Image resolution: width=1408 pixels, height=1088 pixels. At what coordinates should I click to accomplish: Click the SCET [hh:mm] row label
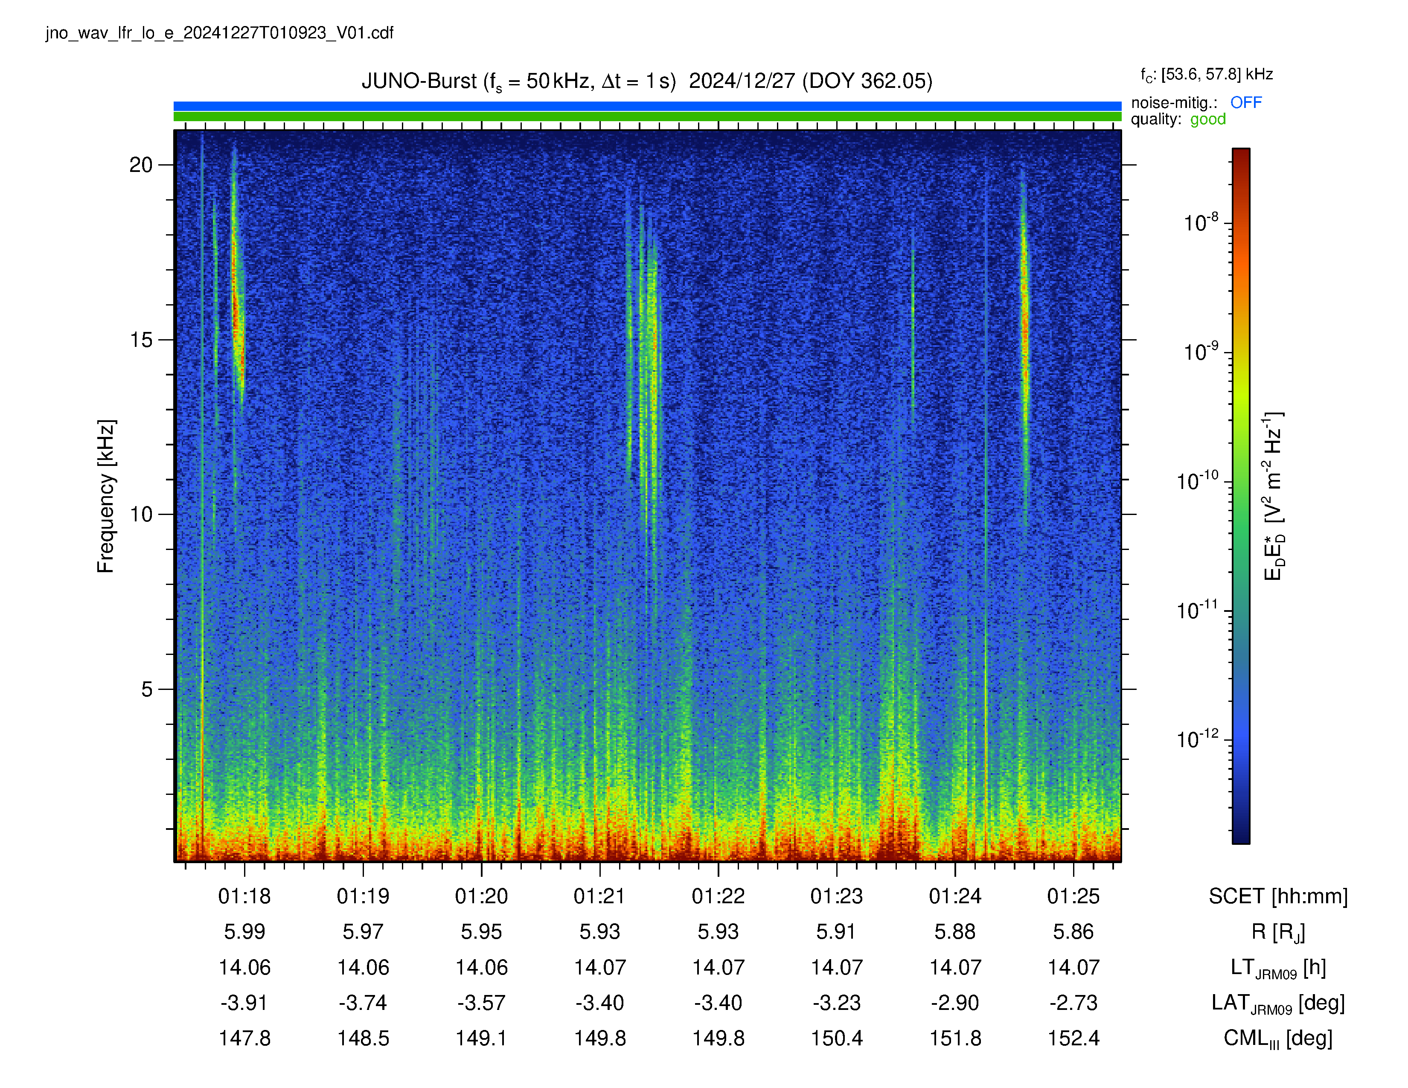[1278, 896]
